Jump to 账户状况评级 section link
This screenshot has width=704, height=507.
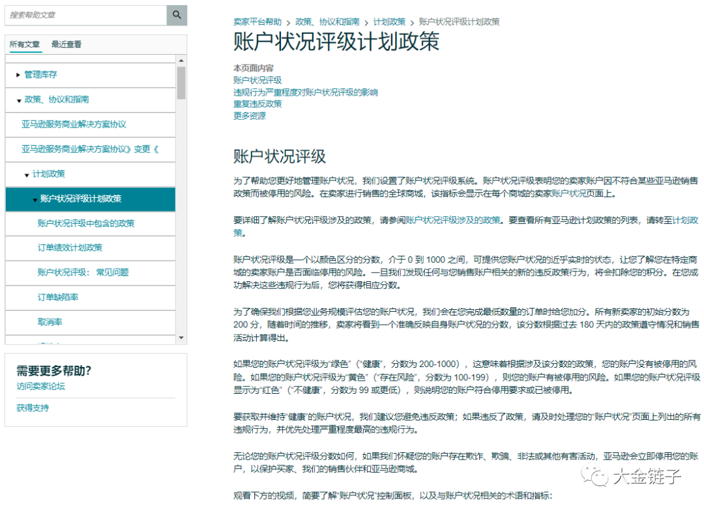257,80
